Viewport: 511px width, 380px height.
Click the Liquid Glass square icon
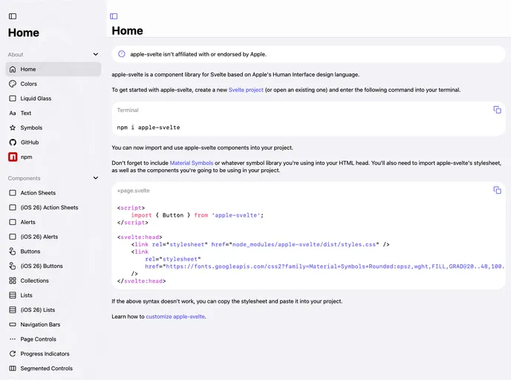[x=13, y=98]
